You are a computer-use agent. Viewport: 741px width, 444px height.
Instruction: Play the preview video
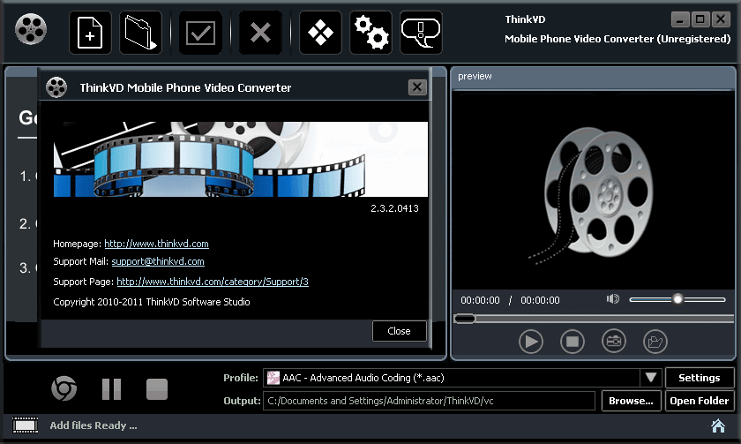[531, 342]
